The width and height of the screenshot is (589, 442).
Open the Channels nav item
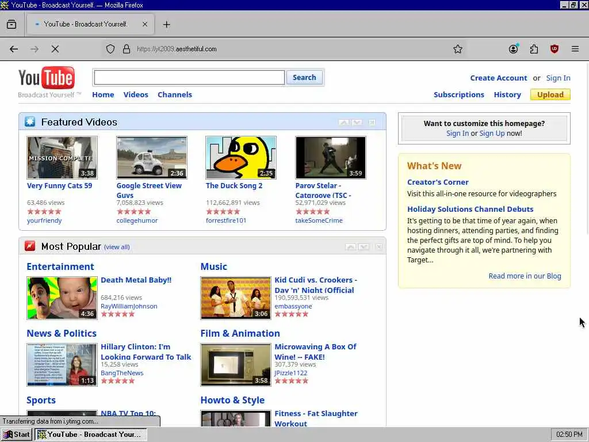coord(175,95)
